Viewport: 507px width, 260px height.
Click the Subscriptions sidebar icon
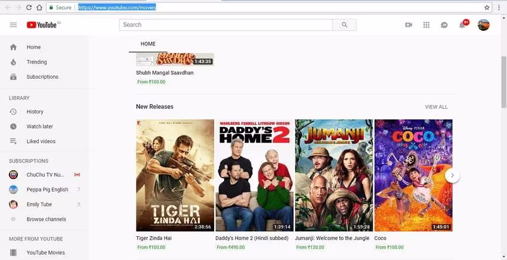pyautogui.click(x=13, y=77)
